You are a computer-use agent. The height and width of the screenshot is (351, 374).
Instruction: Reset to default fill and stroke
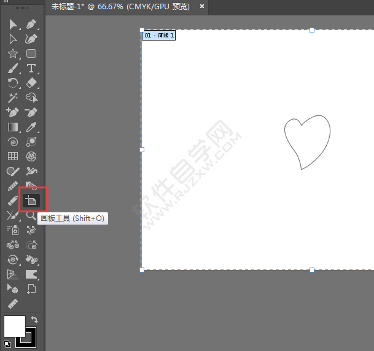7,344
